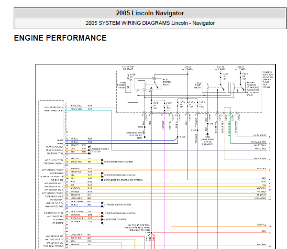Click the 'HOT IN RUN OR START' label
287x249 pixels.
128,68
